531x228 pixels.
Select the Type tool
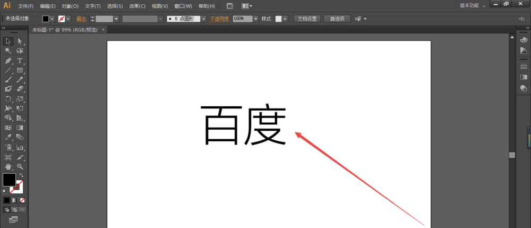(x=20, y=61)
